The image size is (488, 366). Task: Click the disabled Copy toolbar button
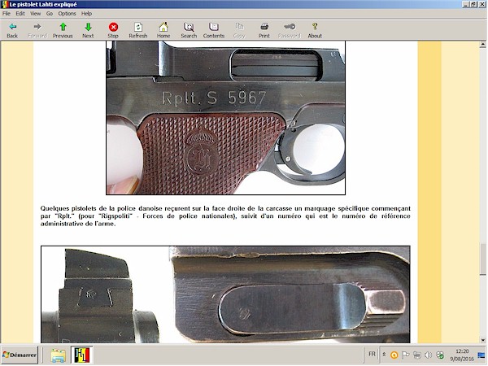pyautogui.click(x=239, y=31)
